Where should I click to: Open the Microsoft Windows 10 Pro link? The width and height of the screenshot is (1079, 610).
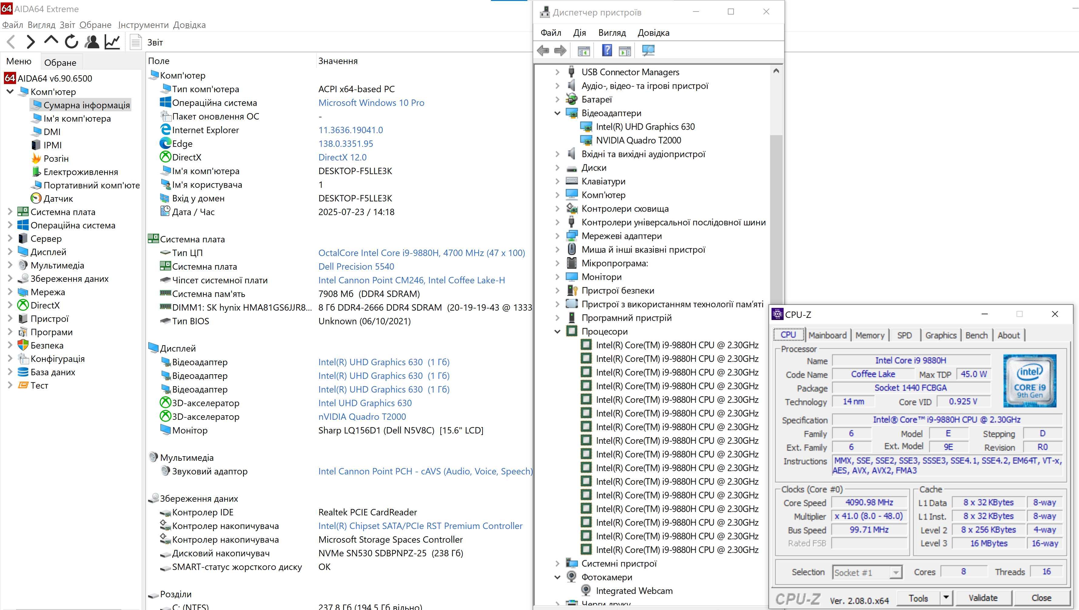[371, 103]
